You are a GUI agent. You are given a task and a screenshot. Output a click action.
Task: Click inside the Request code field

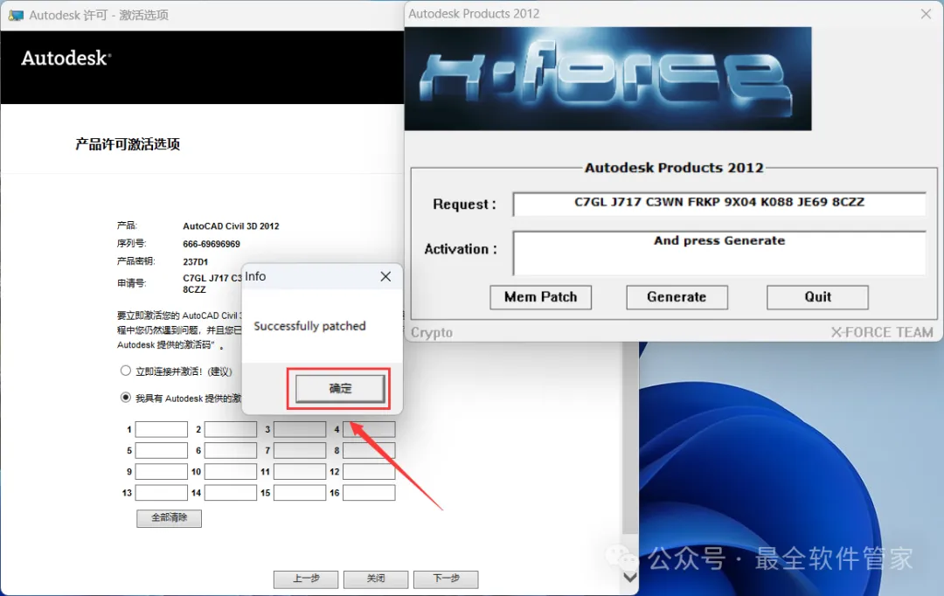coord(719,204)
